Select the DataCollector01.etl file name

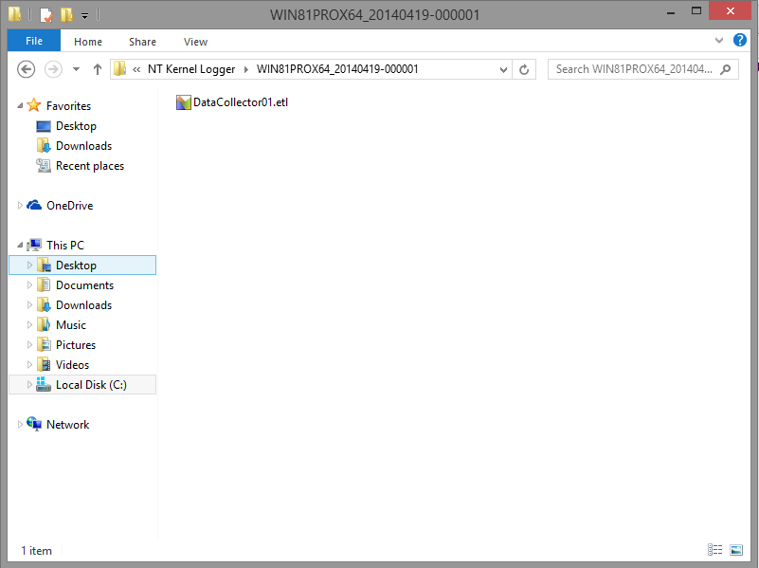click(x=241, y=102)
